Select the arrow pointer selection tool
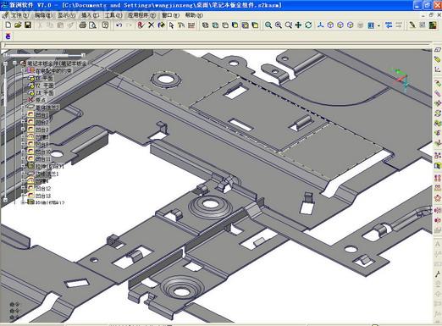The width and height of the screenshot is (442, 326). (171, 25)
